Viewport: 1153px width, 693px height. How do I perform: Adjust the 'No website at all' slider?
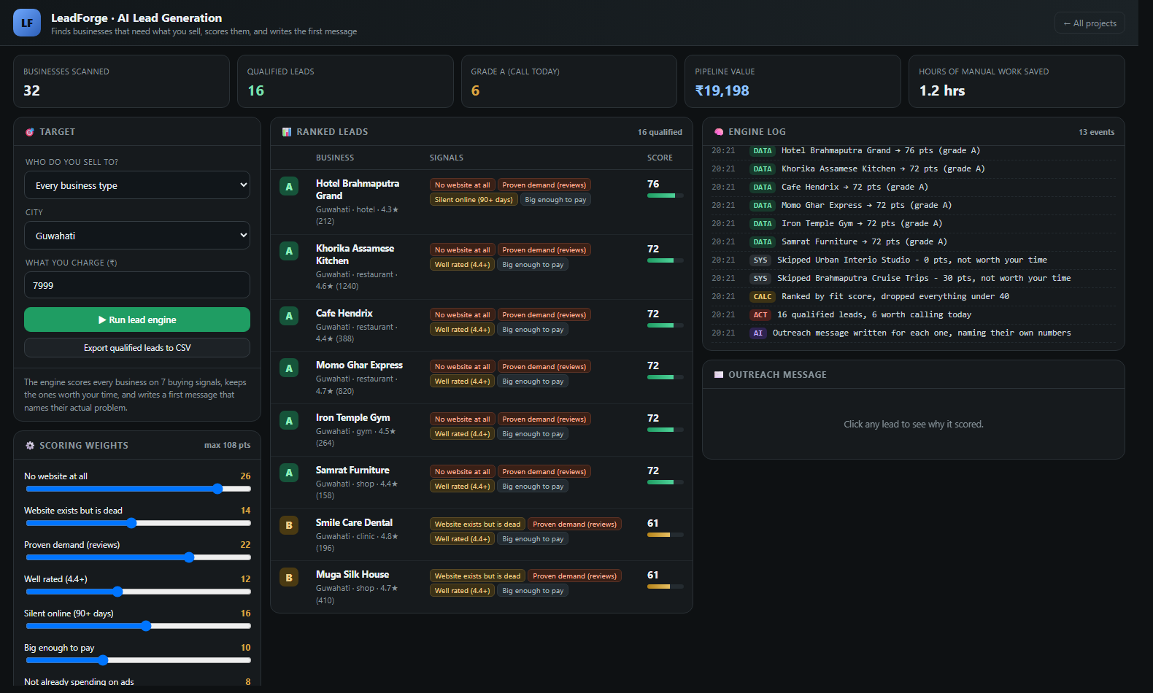point(139,489)
